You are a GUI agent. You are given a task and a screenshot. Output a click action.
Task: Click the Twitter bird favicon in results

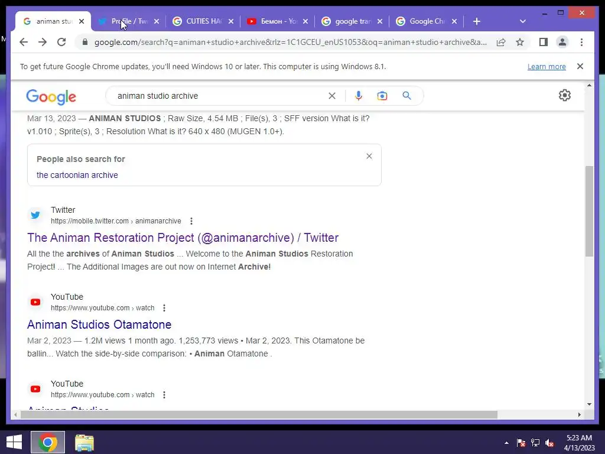pos(35,215)
